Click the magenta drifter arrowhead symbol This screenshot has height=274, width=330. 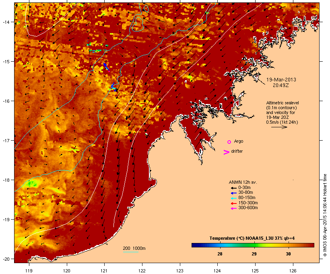[226, 152]
